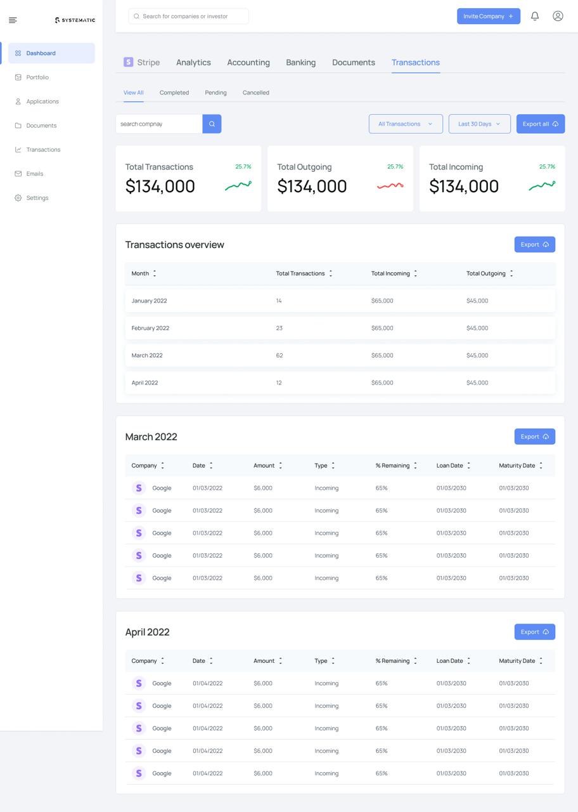Export the Transactions overview table
This screenshot has width=578, height=812.
[535, 244]
